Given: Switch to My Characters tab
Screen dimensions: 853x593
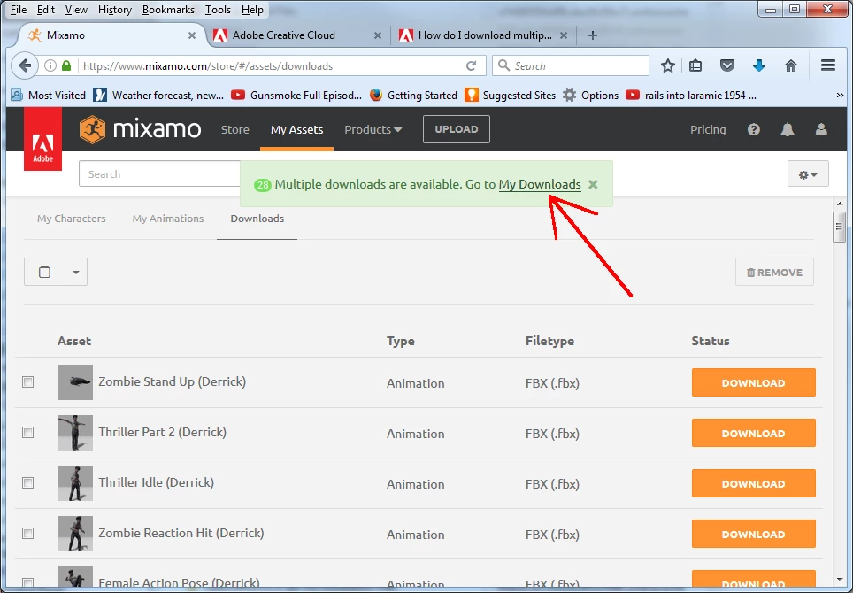Looking at the screenshot, I should [x=72, y=219].
